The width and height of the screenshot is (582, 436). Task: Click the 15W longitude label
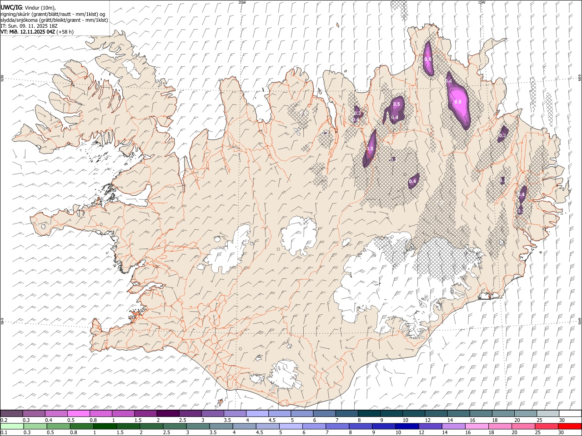(482, 2)
